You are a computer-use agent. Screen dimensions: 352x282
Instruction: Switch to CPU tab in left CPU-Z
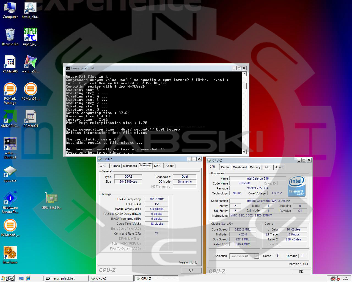[103, 166]
